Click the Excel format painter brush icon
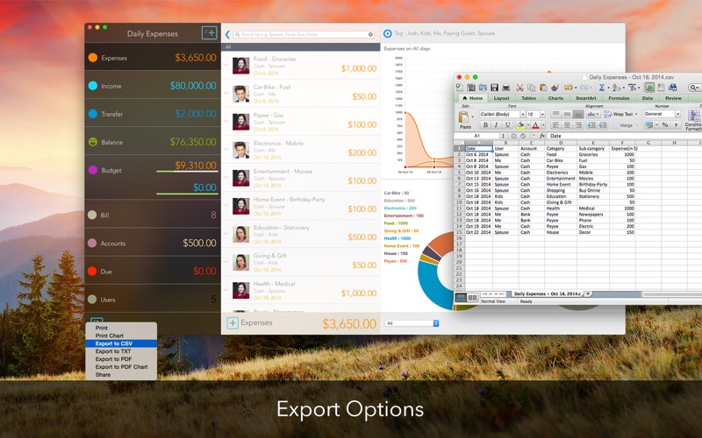Viewport: 702px width, 438px height. (555, 88)
